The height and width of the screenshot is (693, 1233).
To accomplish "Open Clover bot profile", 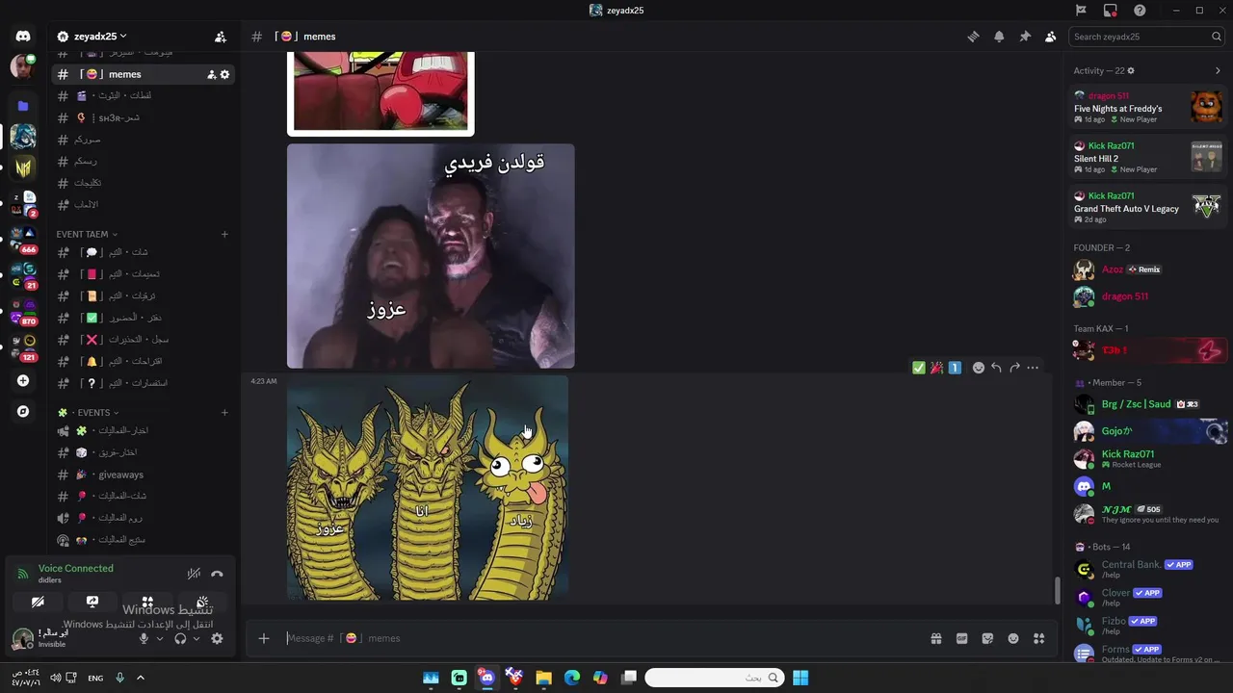I will click(x=1147, y=598).
